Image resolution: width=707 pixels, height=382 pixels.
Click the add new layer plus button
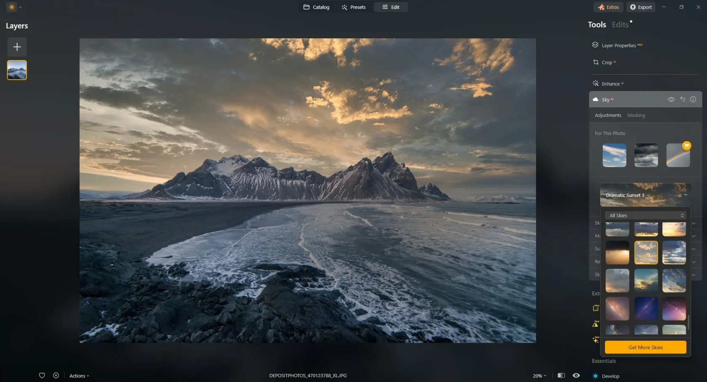(x=17, y=47)
